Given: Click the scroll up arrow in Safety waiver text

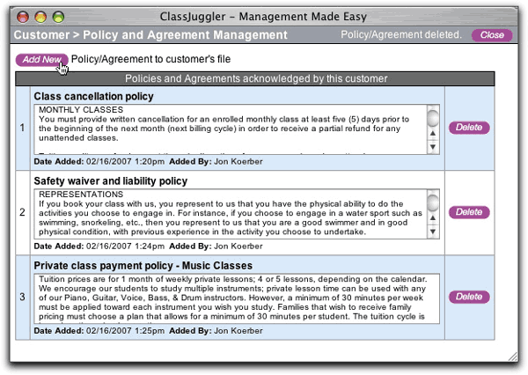Looking at the screenshot, I should (433, 218).
